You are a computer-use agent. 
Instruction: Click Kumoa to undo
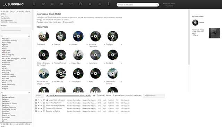click(129, 95)
